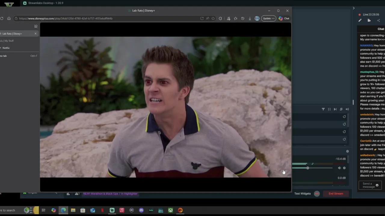Screen dimensions: 385x216
Task: Click the browser home icon
Action: [9, 19]
